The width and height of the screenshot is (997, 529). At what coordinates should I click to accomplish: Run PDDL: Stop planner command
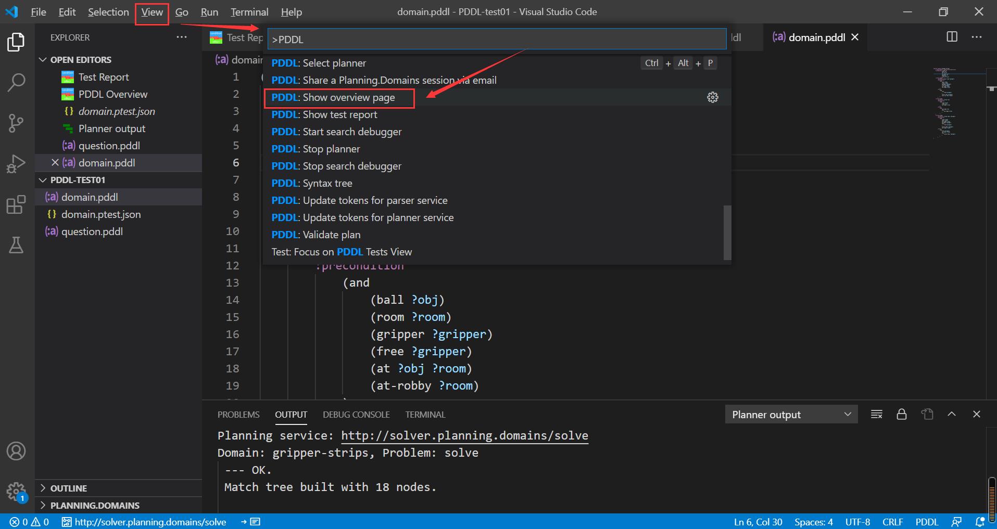coord(497,149)
